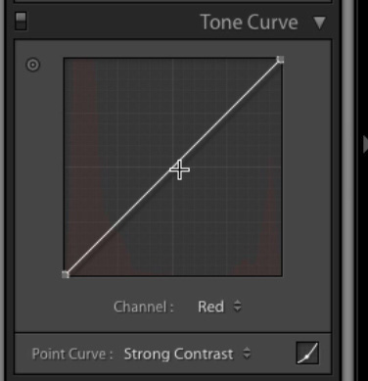
Task: Open the Point Curve Strong Contrast dropdown
Action: (187, 354)
